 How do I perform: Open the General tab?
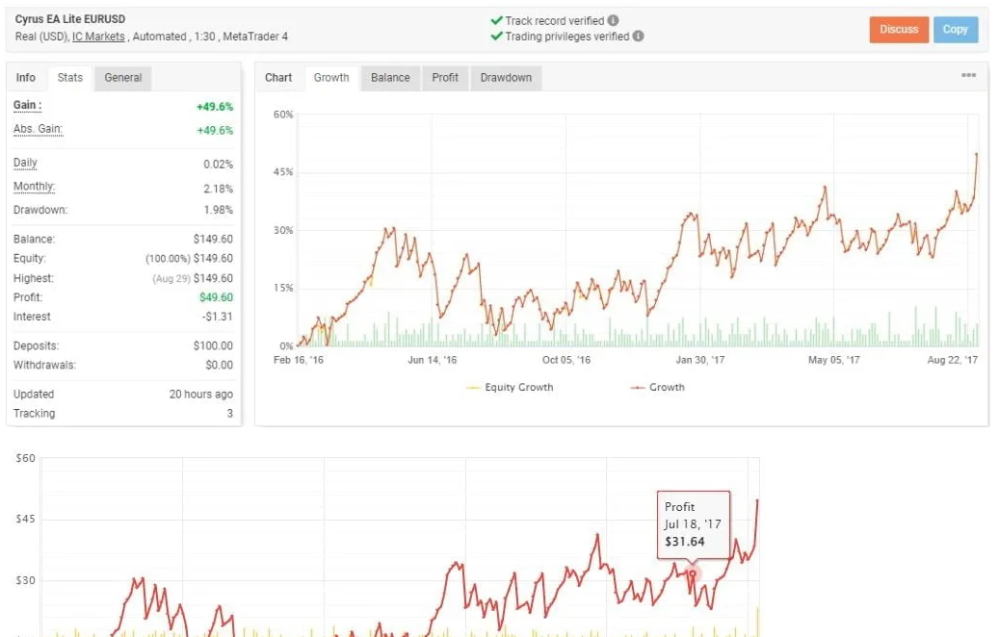click(123, 78)
